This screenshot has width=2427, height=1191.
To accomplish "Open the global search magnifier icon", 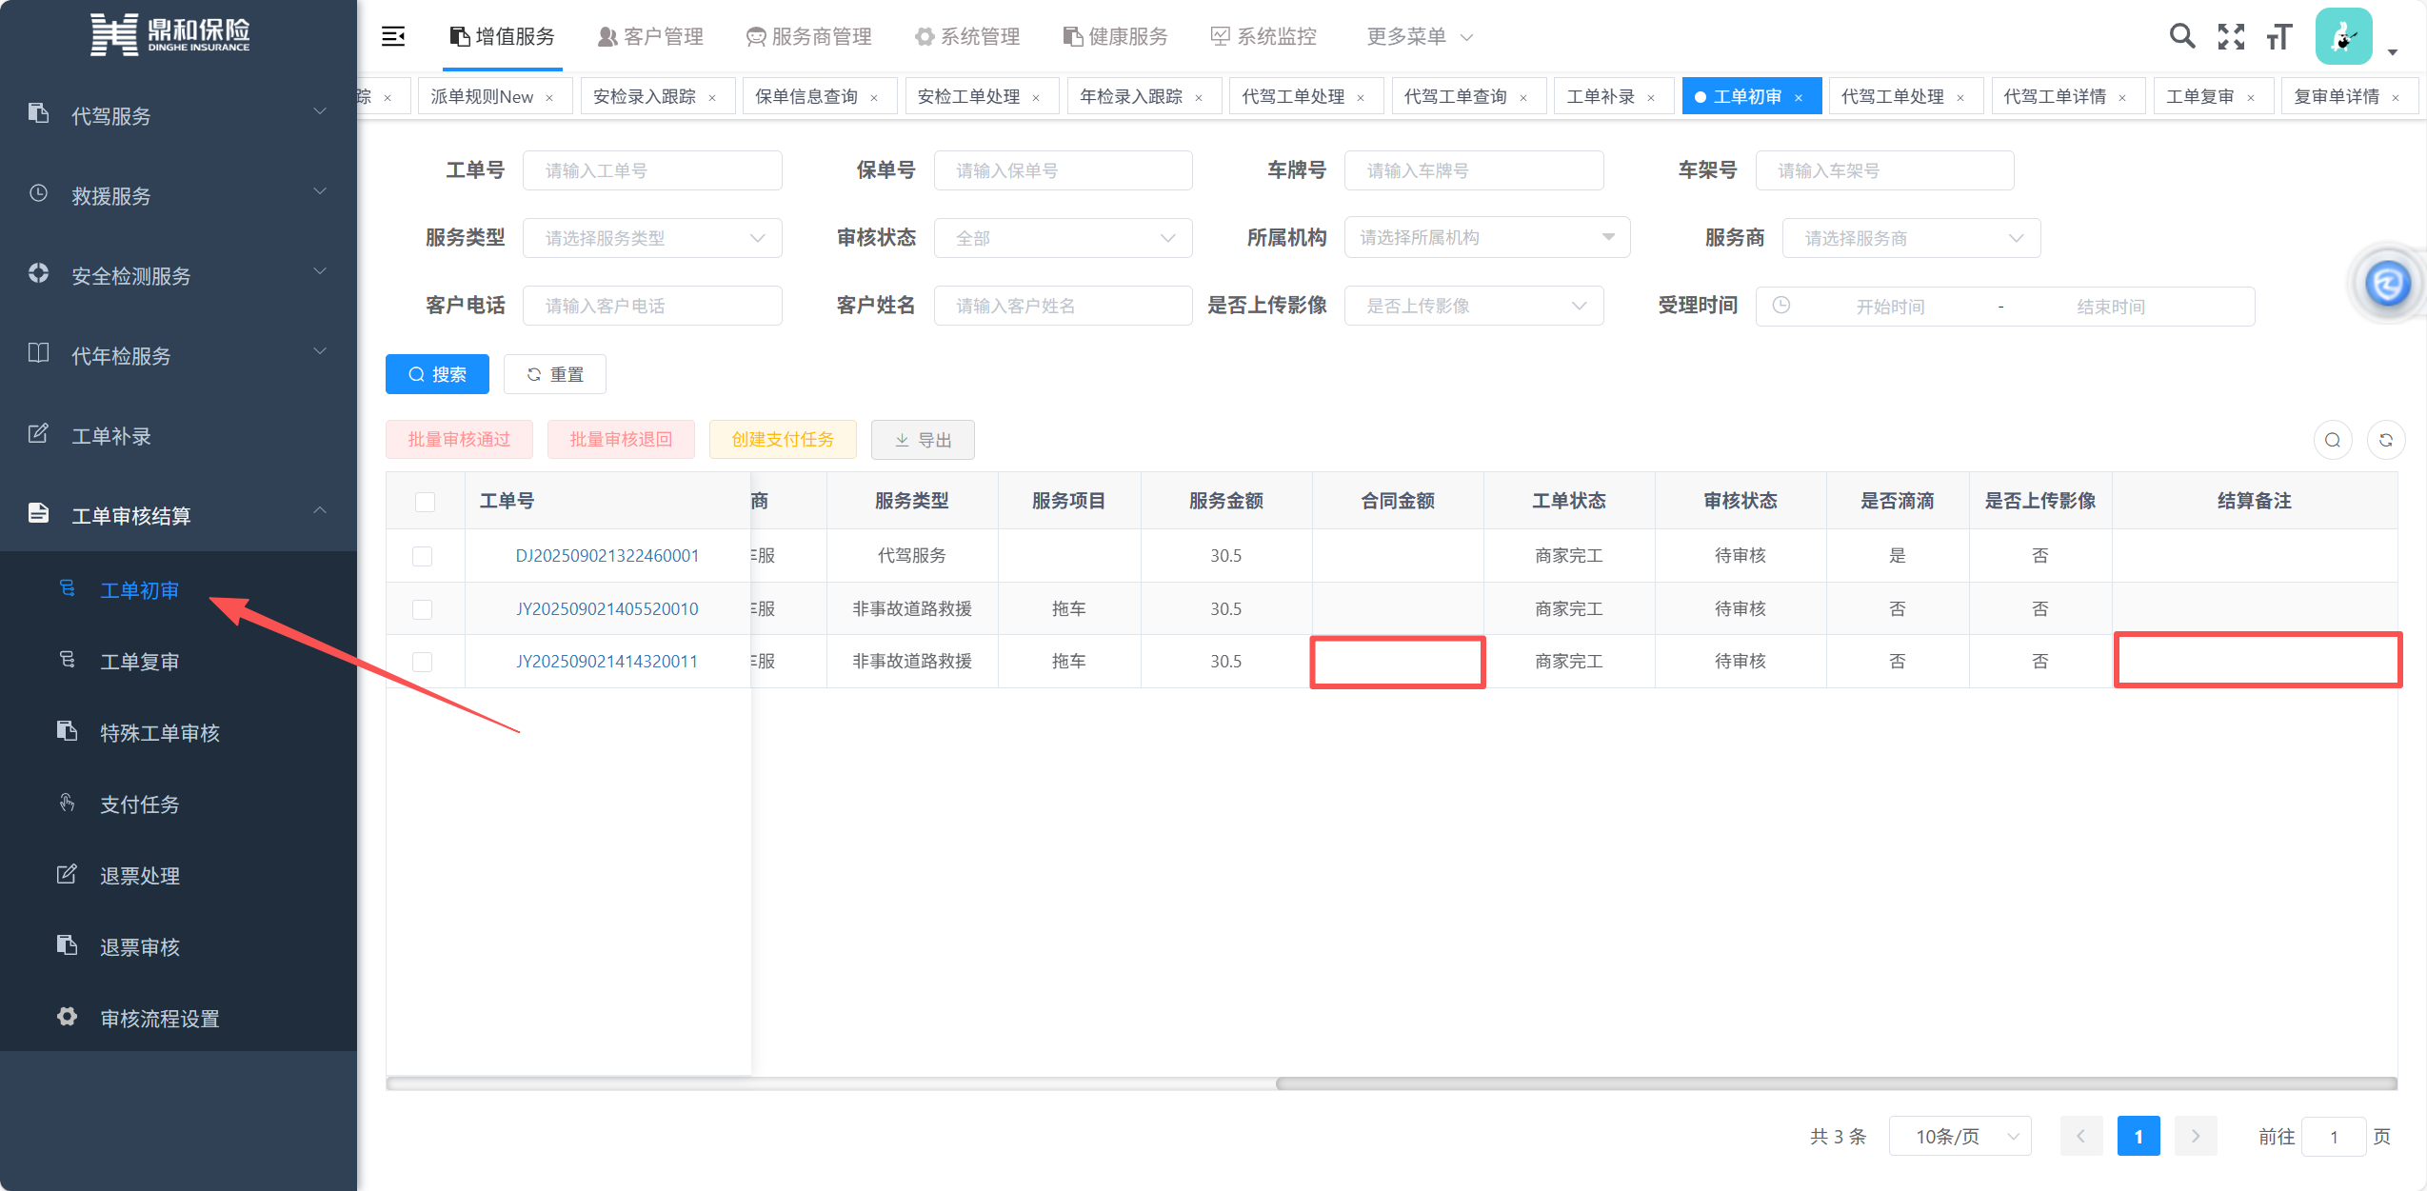I will [2181, 36].
